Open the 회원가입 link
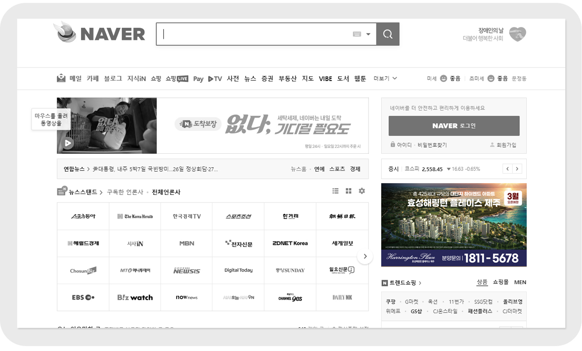The height and width of the screenshot is (351, 582). (503, 145)
